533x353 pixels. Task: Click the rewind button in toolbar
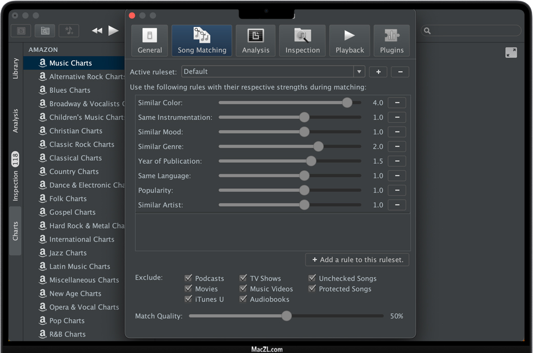pyautogui.click(x=97, y=31)
